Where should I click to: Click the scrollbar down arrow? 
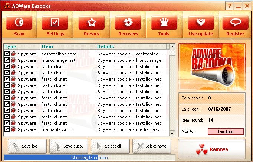[172, 134]
